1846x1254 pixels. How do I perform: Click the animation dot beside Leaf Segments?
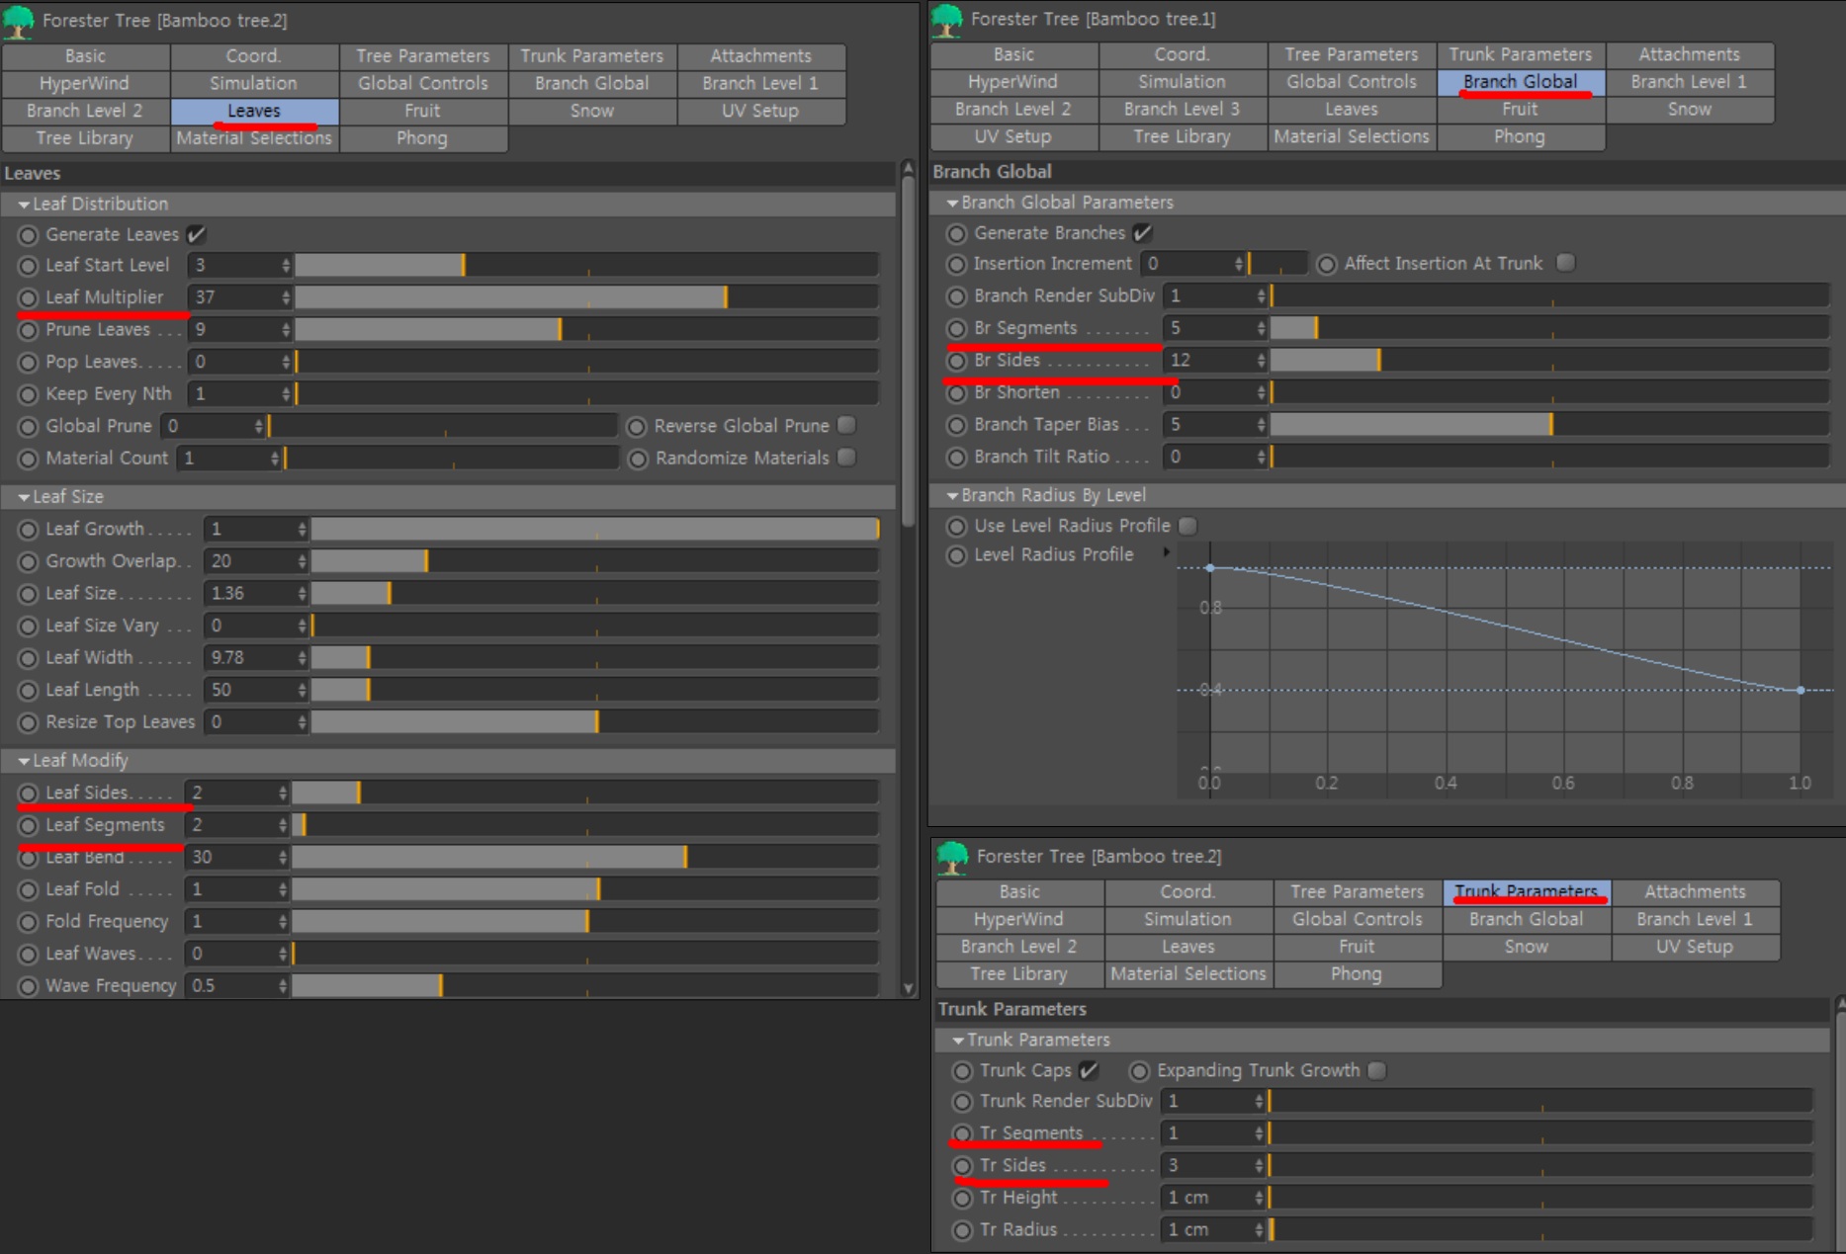pos(28,825)
